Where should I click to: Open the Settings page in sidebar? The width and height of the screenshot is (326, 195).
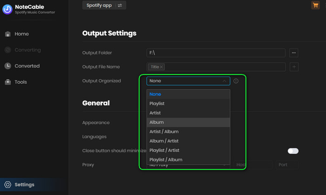(x=24, y=184)
